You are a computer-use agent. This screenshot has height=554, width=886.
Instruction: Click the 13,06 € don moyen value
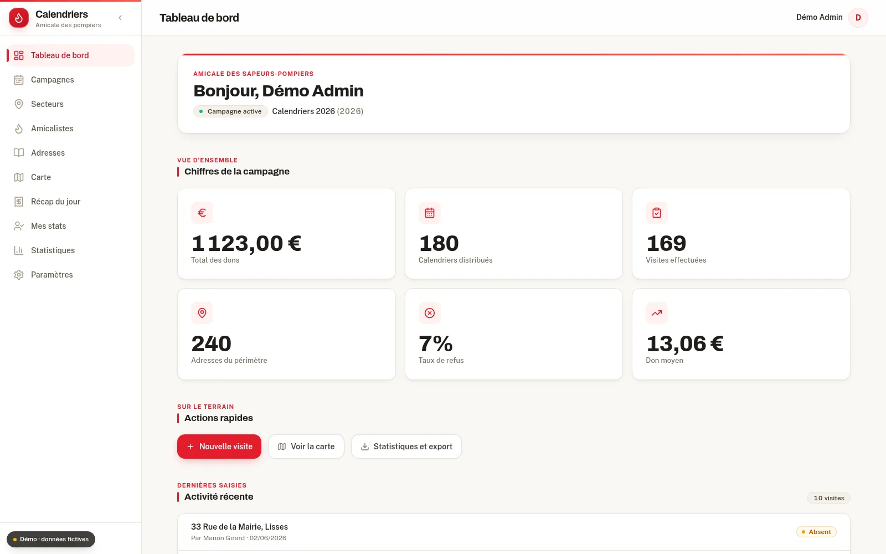pyautogui.click(x=685, y=344)
